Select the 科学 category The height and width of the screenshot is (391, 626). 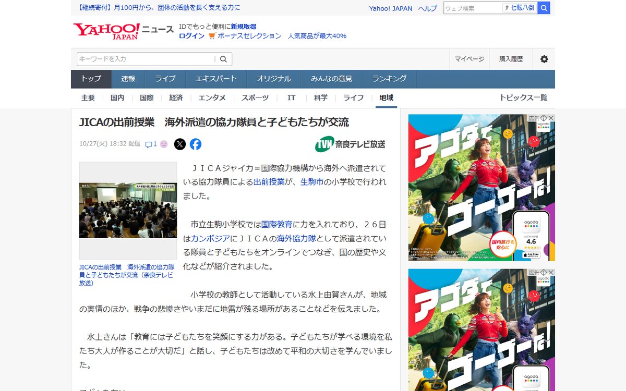[x=321, y=98]
